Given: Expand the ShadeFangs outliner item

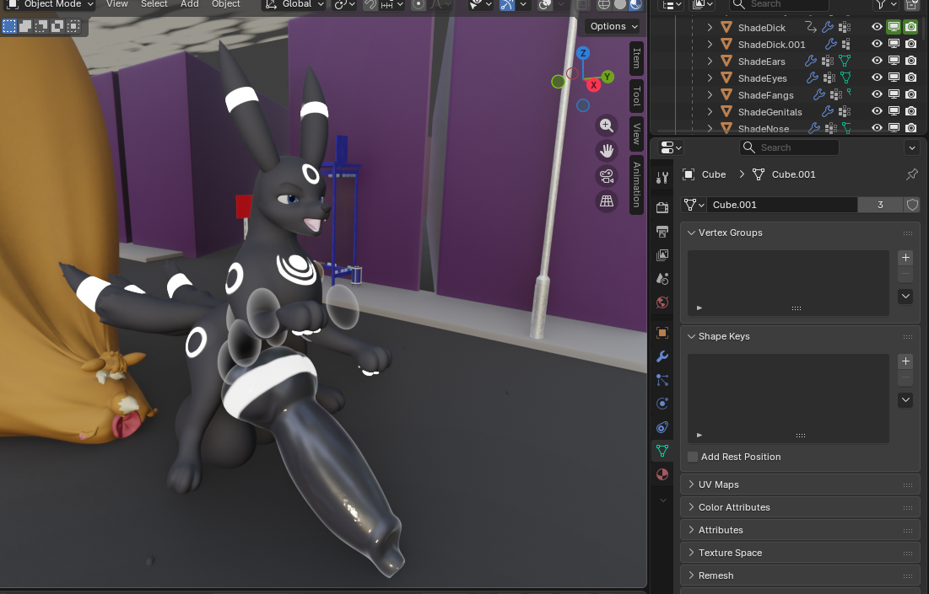Looking at the screenshot, I should click(x=710, y=95).
